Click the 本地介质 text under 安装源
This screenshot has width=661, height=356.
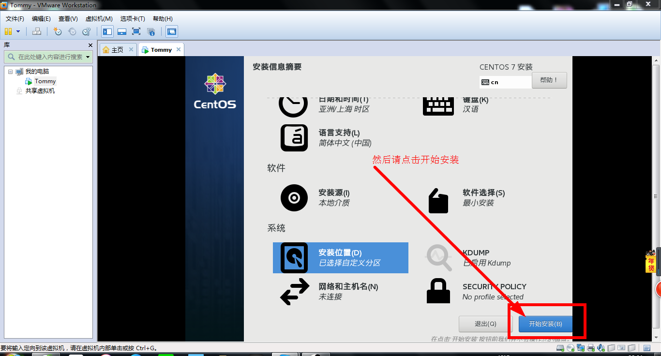334,203
